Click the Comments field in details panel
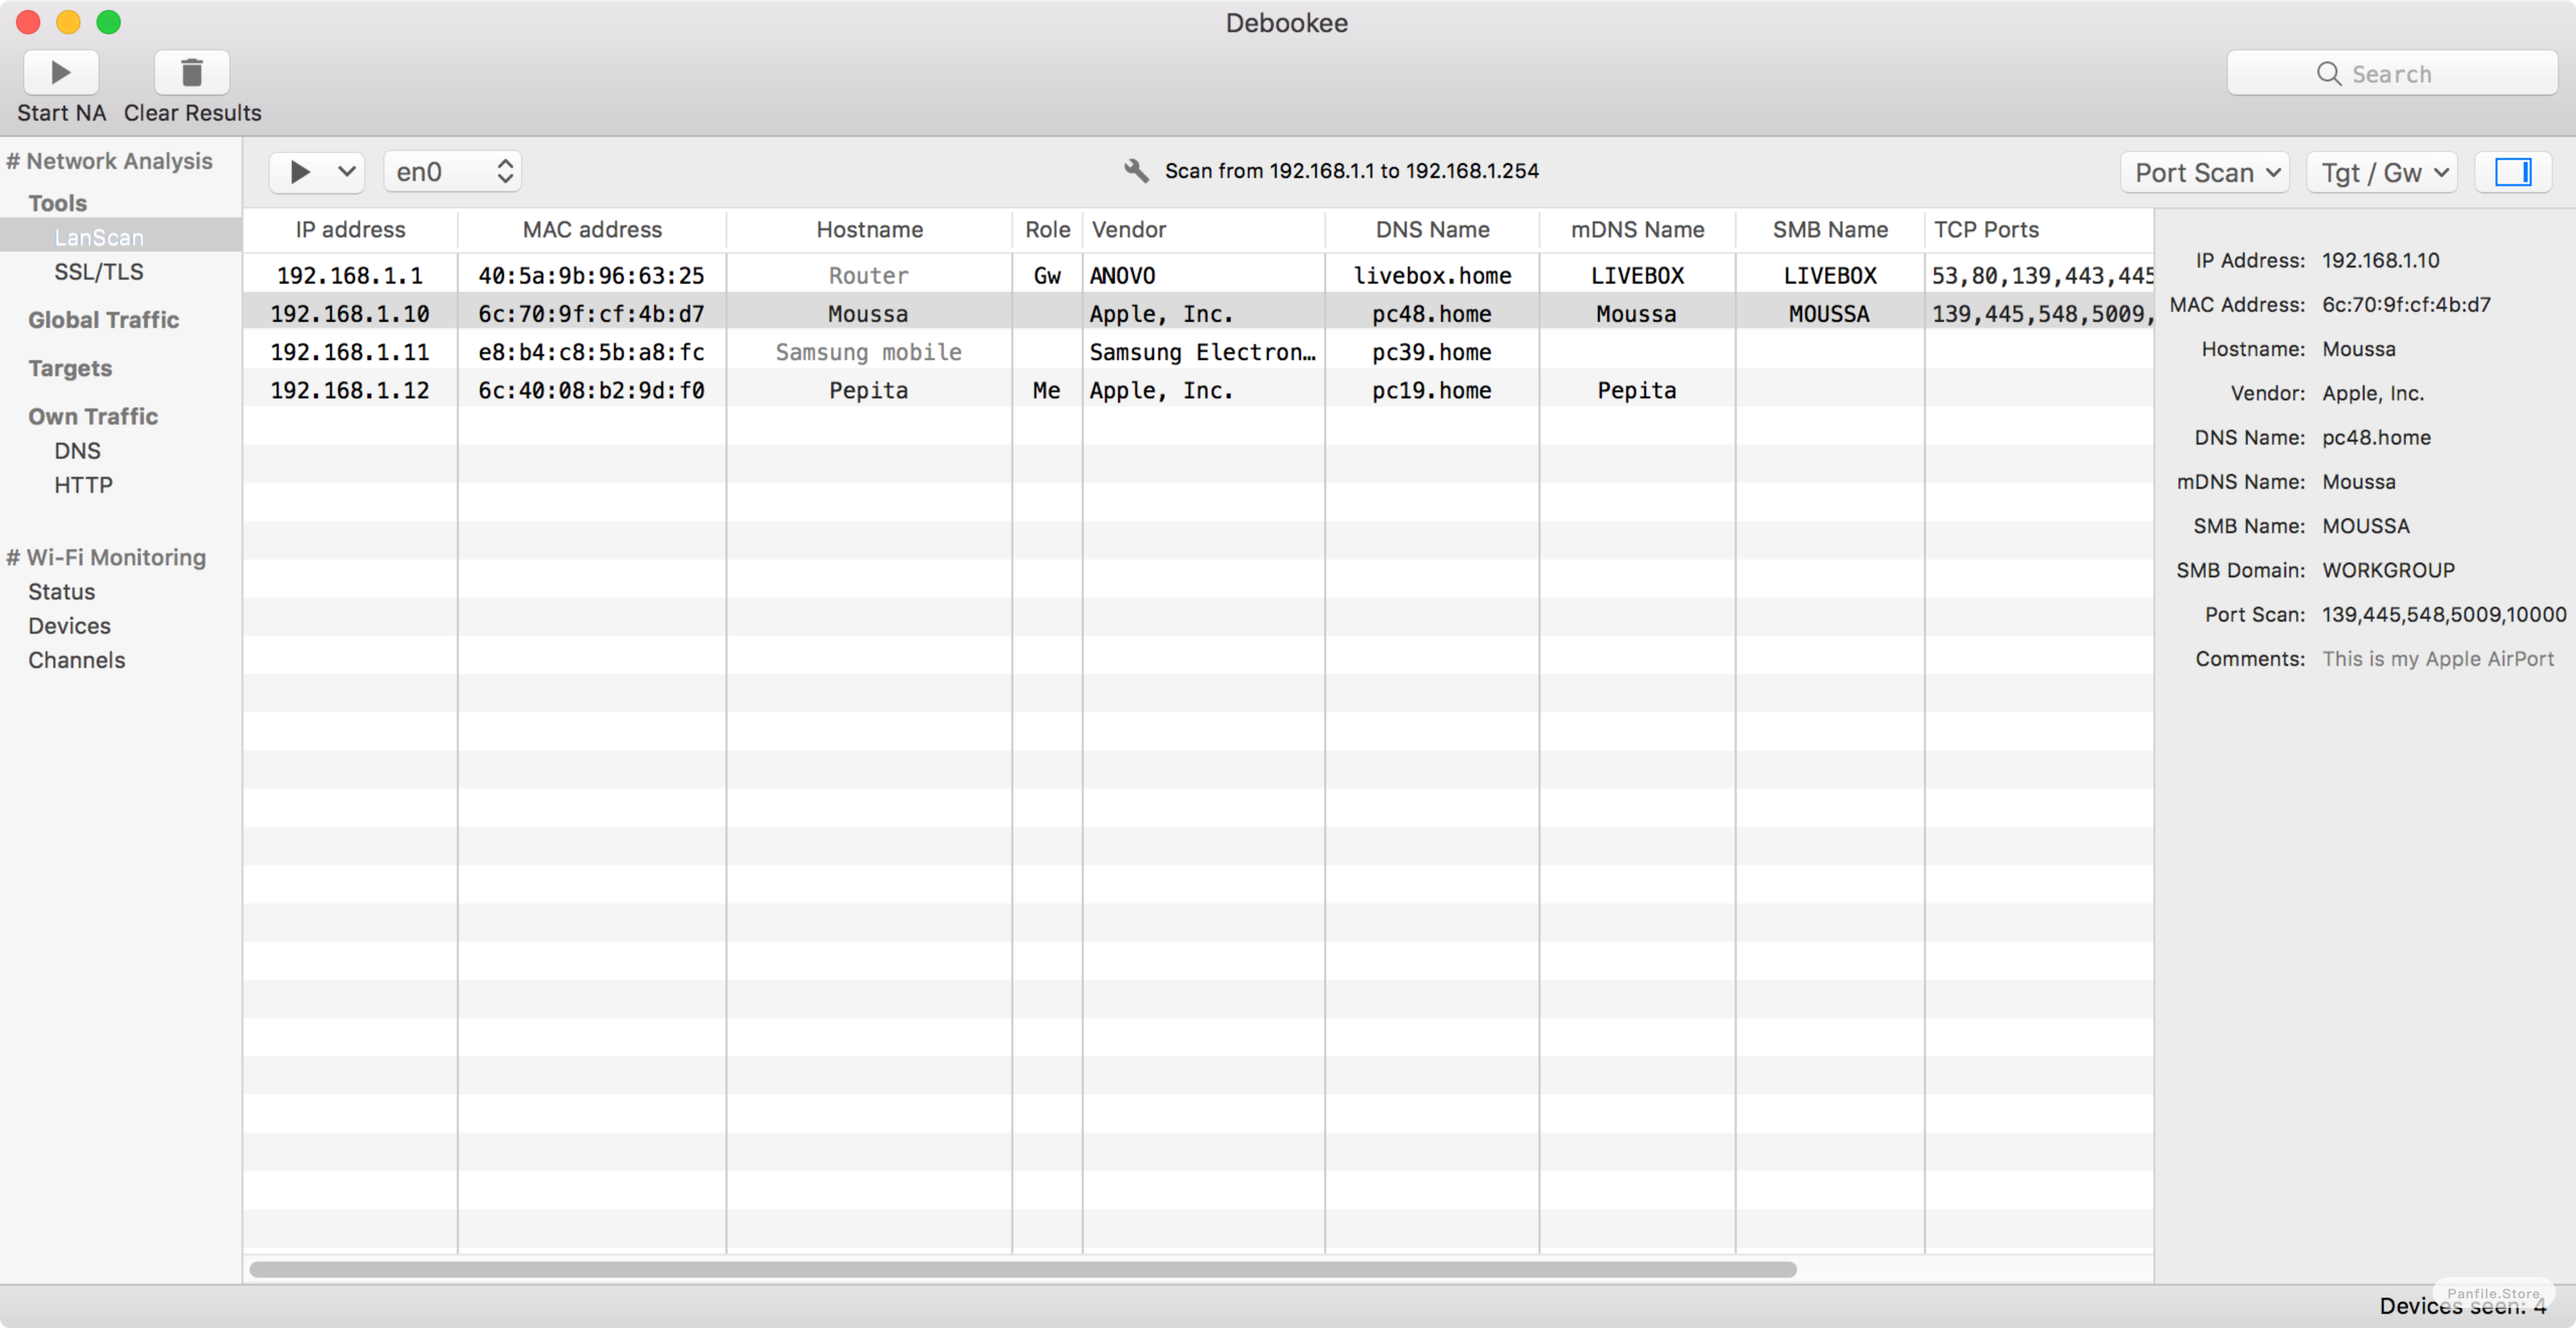The height and width of the screenshot is (1328, 2576). tap(2437, 658)
